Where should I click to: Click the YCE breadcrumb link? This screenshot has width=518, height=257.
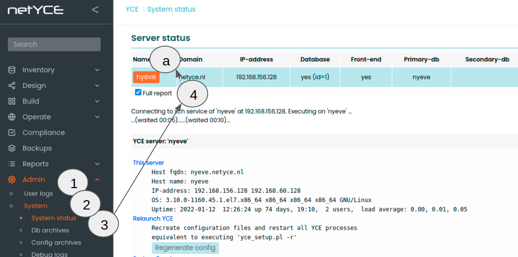(x=132, y=9)
